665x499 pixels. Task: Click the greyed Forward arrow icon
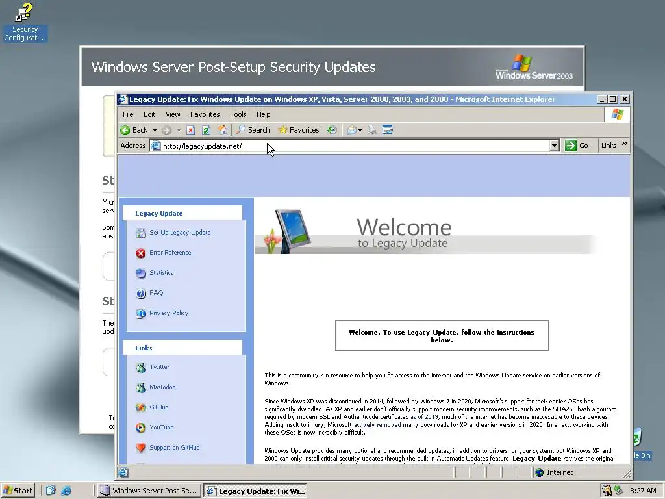[166, 130]
